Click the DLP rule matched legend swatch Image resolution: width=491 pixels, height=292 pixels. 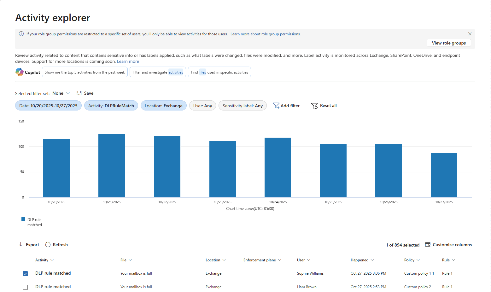coord(23,219)
